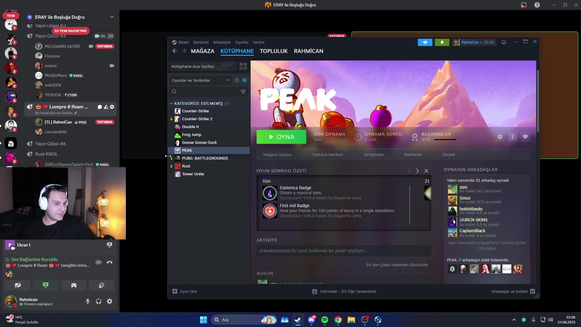581x327 pixels.
Task: Deafen yourself with the headphones icon
Action: coord(99,301)
